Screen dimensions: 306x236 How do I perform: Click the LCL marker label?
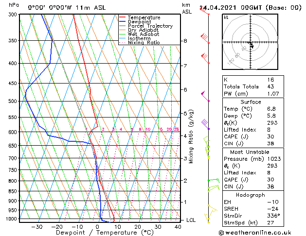tap(191, 220)
